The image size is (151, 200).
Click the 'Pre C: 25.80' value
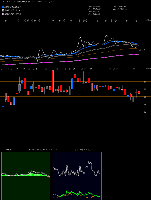pos(94,14)
